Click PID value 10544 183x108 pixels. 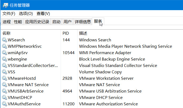tap(69, 53)
